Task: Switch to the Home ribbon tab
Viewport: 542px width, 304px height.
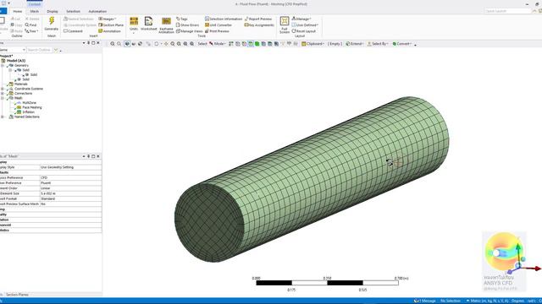Action: coord(17,11)
